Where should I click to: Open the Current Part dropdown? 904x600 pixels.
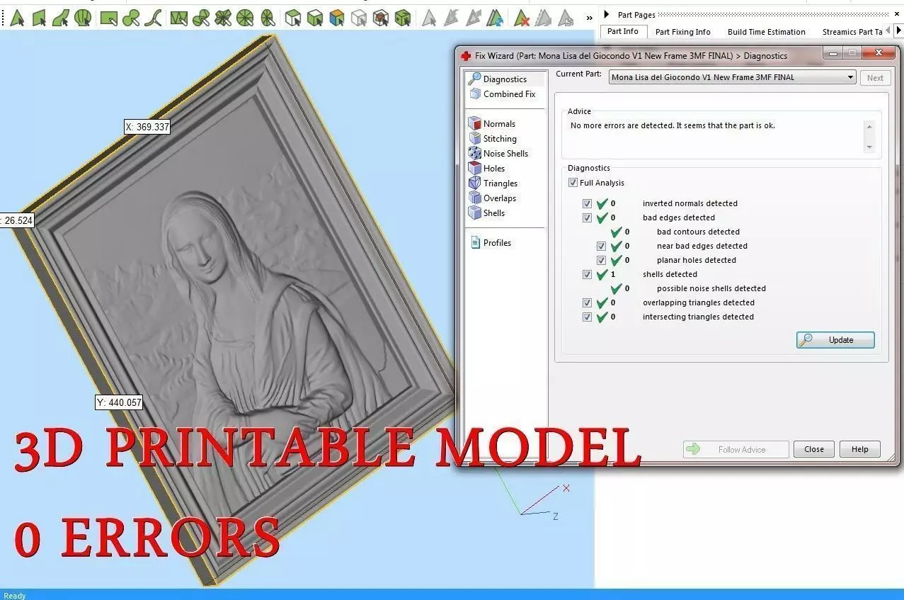(x=733, y=77)
